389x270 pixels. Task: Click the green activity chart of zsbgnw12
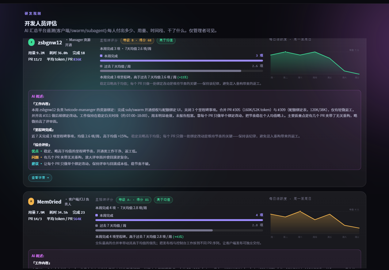click(x=315, y=63)
